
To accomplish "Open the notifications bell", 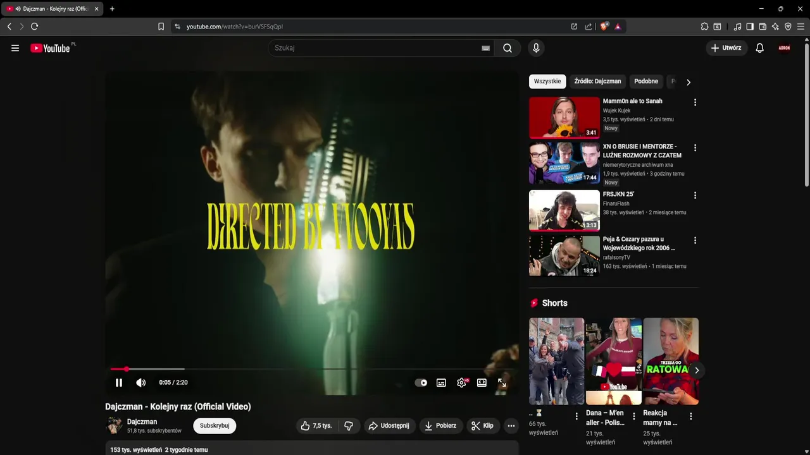I will (x=760, y=48).
